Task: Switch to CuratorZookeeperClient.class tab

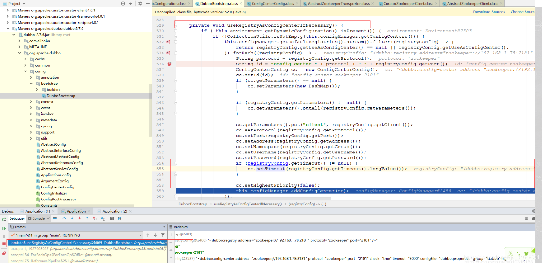Action: click(x=408, y=3)
